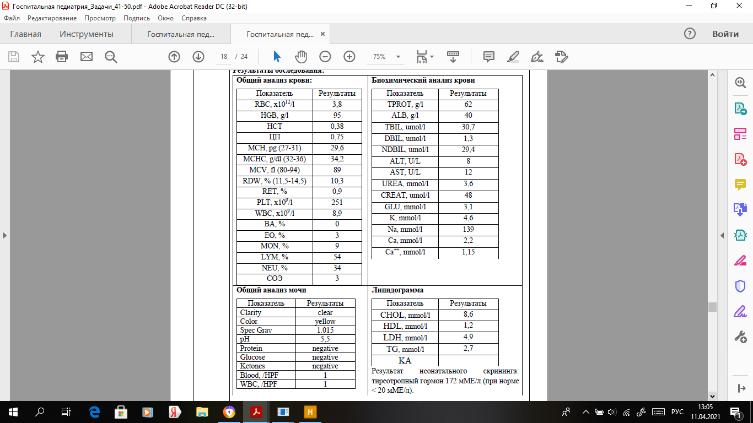Viewport: 753px width, 423px height.
Task: Open the Sign document pen tool
Action: 537,57
